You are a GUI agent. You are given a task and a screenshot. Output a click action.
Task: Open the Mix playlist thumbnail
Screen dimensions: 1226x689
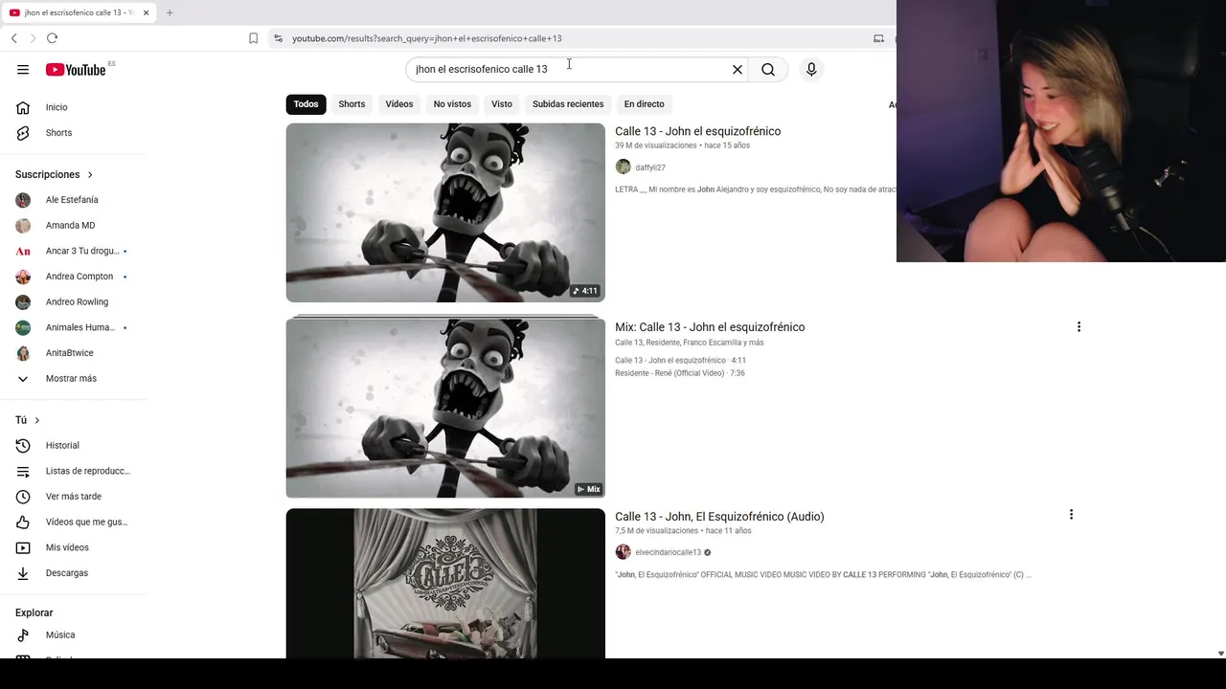click(x=445, y=408)
